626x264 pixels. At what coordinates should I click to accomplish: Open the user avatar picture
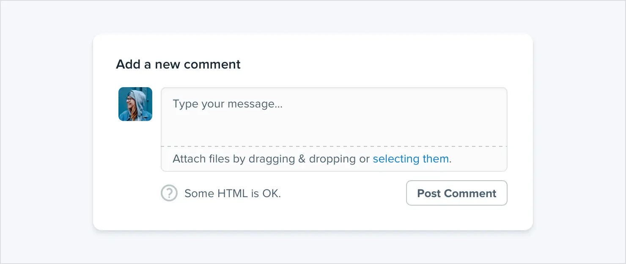pyautogui.click(x=135, y=104)
